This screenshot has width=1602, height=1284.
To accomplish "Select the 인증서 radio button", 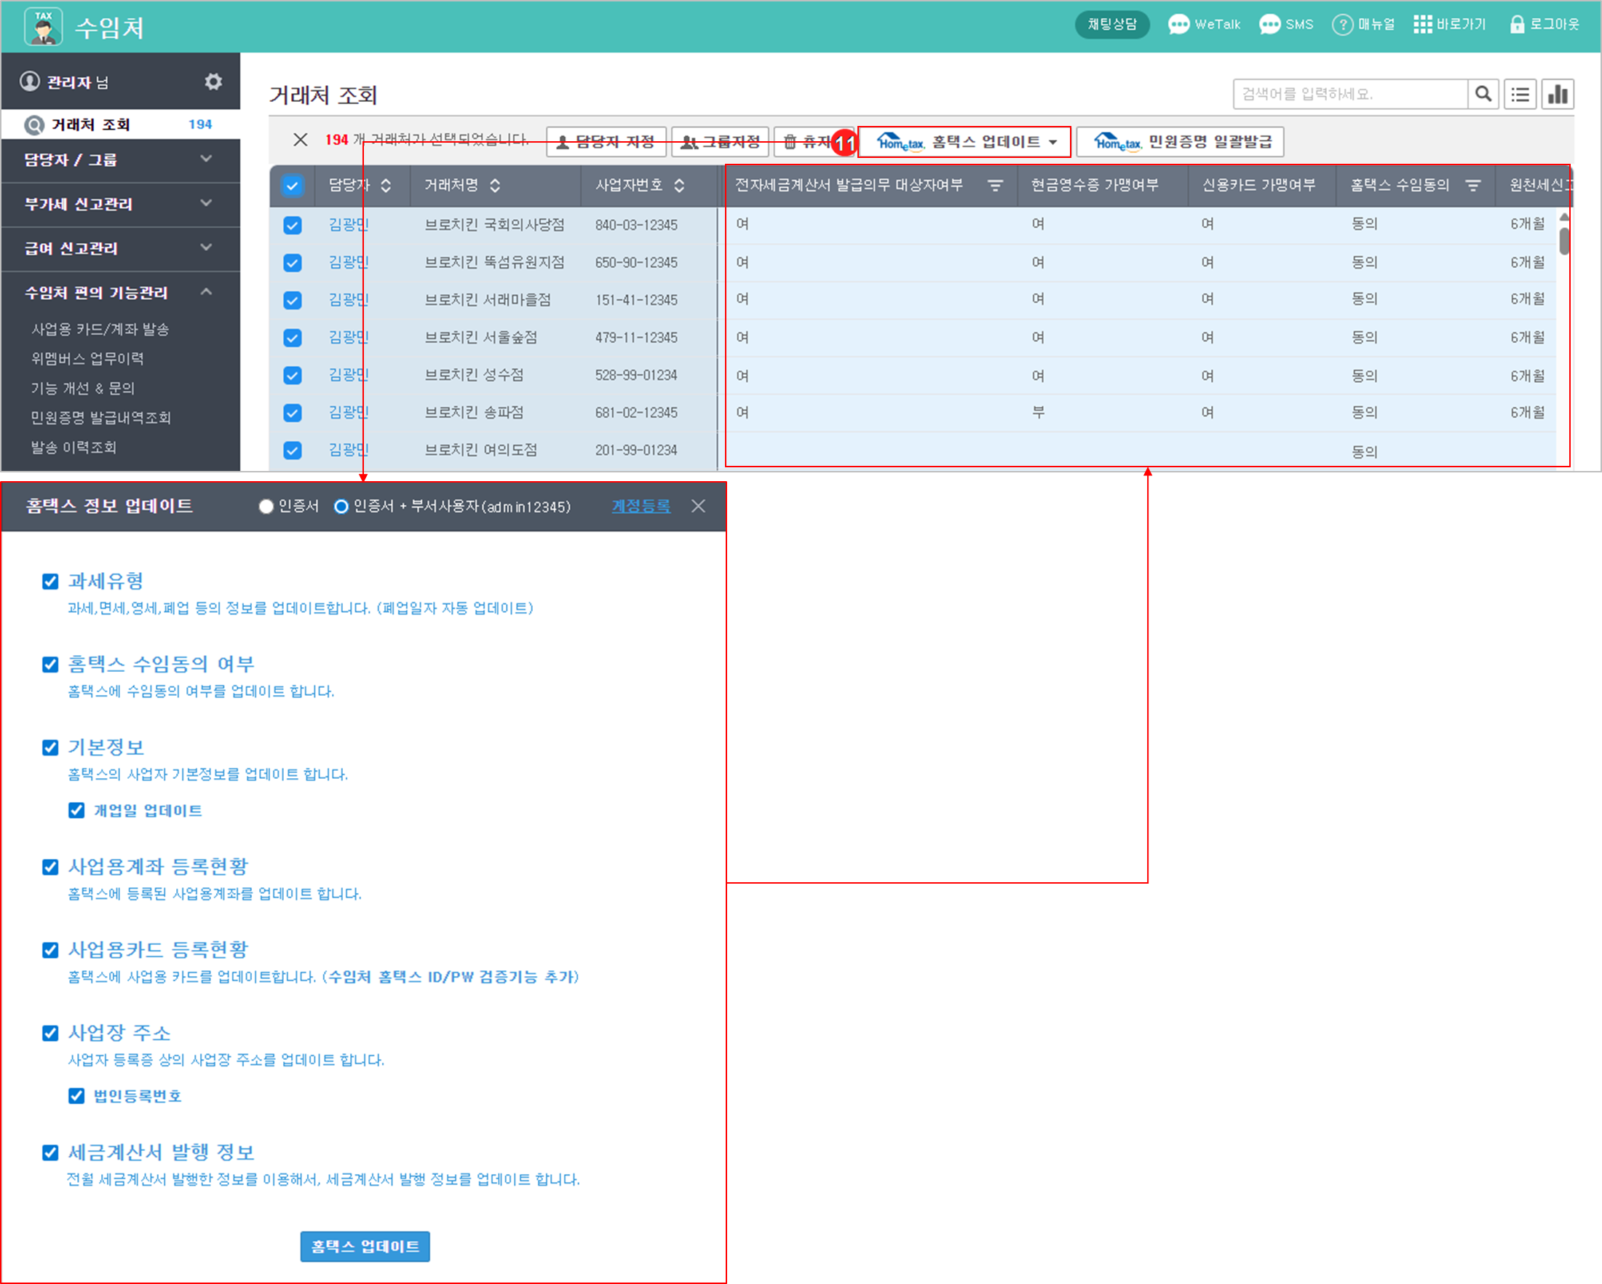I will (x=266, y=507).
